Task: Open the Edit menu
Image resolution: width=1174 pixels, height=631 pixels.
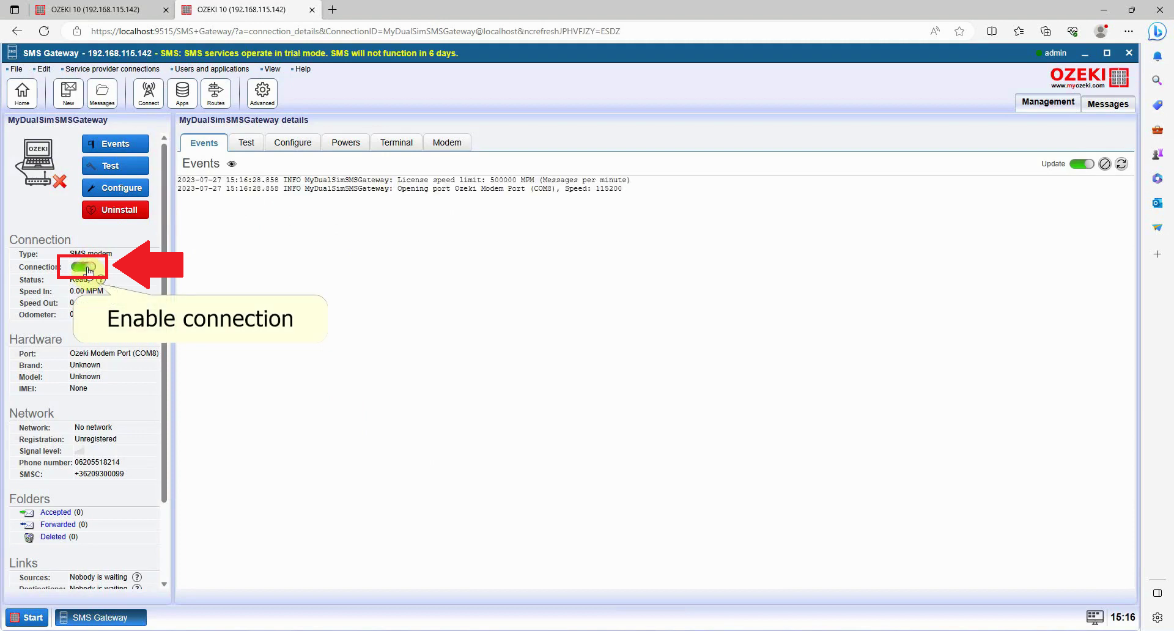Action: [43, 69]
